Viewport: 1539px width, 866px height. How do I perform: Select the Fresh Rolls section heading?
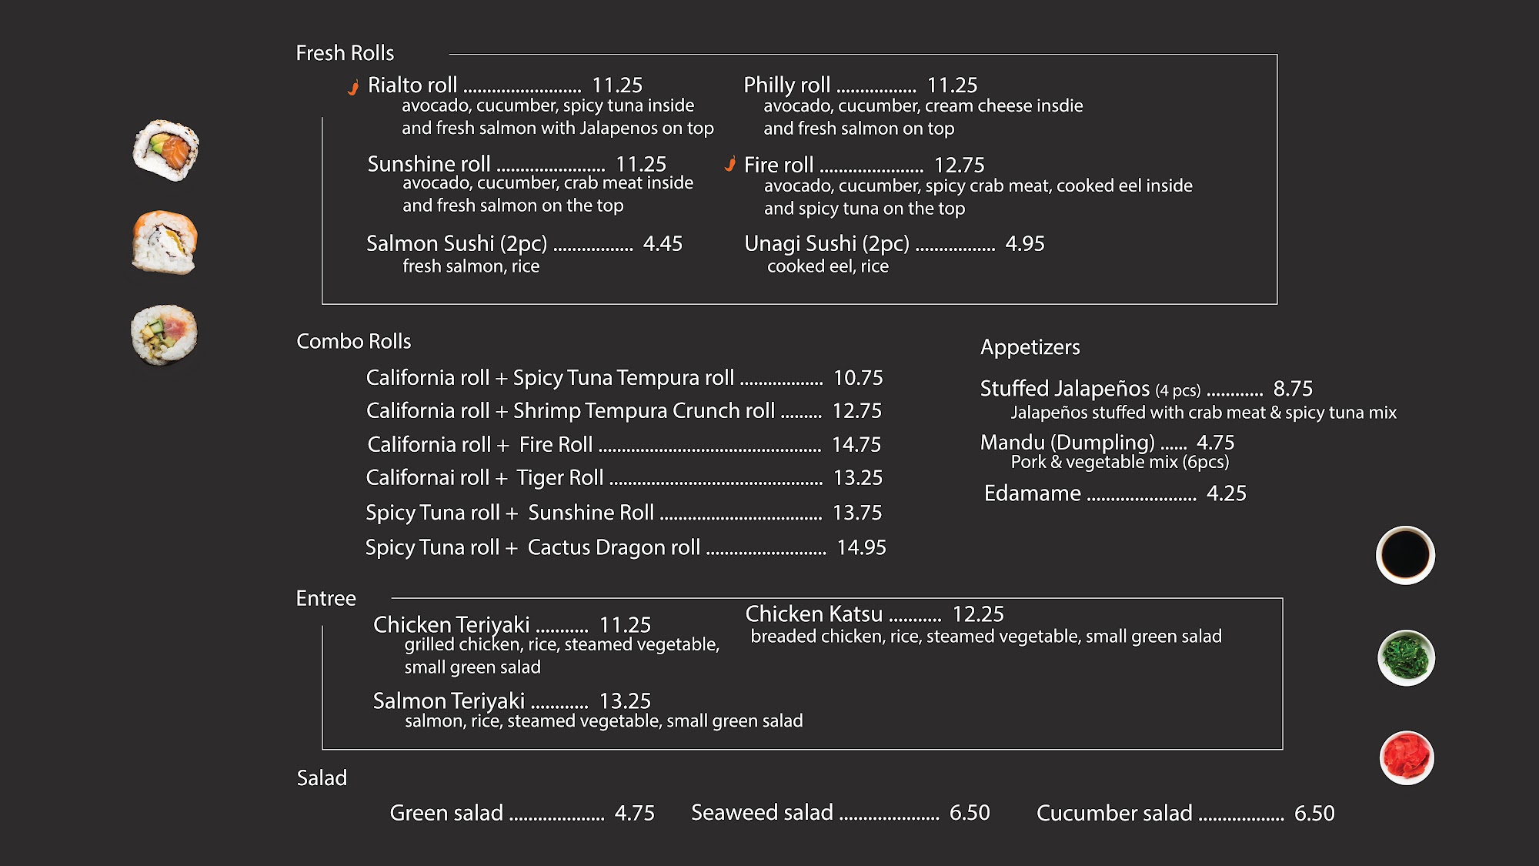point(345,53)
